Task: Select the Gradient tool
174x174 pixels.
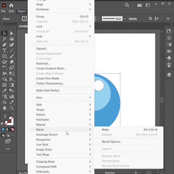Action: point(11,85)
